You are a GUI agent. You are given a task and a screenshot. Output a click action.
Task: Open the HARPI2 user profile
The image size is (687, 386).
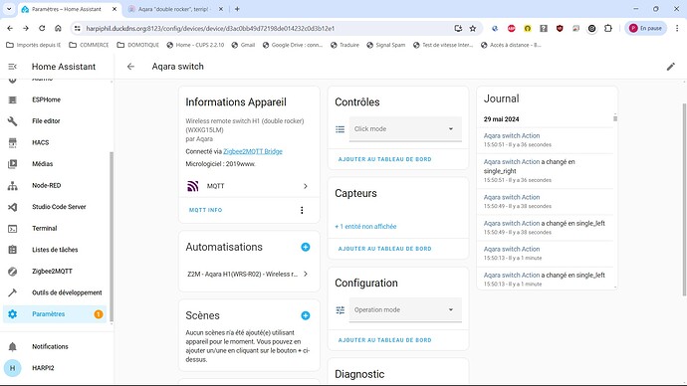pos(56,368)
